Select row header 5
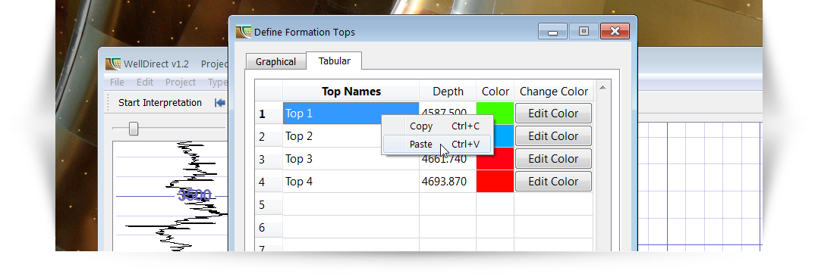The image size is (818, 280). [269, 204]
